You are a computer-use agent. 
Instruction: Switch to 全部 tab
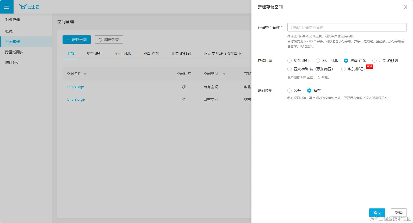point(70,54)
